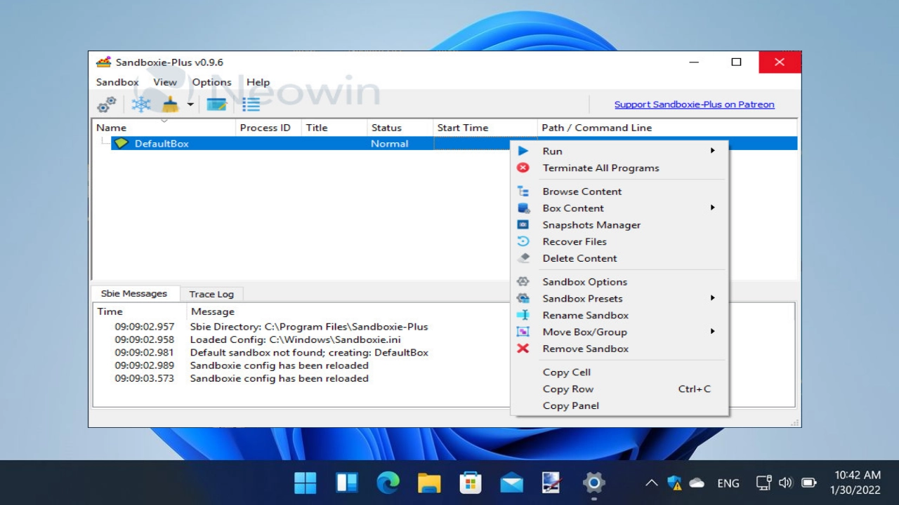Screen dimensions: 899x505
Task: Click the red Terminate All Programs icon
Action: pos(523,168)
